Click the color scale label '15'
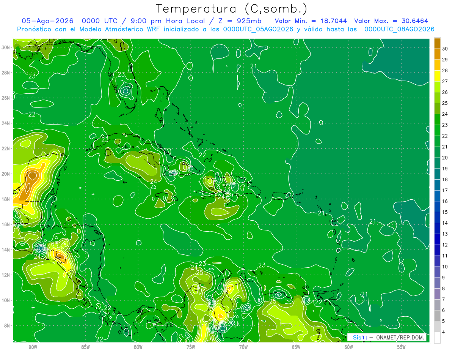Screen dimensions: 455x352 (445, 212)
